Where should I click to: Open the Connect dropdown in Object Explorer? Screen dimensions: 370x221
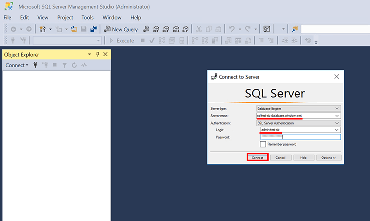tap(17, 65)
